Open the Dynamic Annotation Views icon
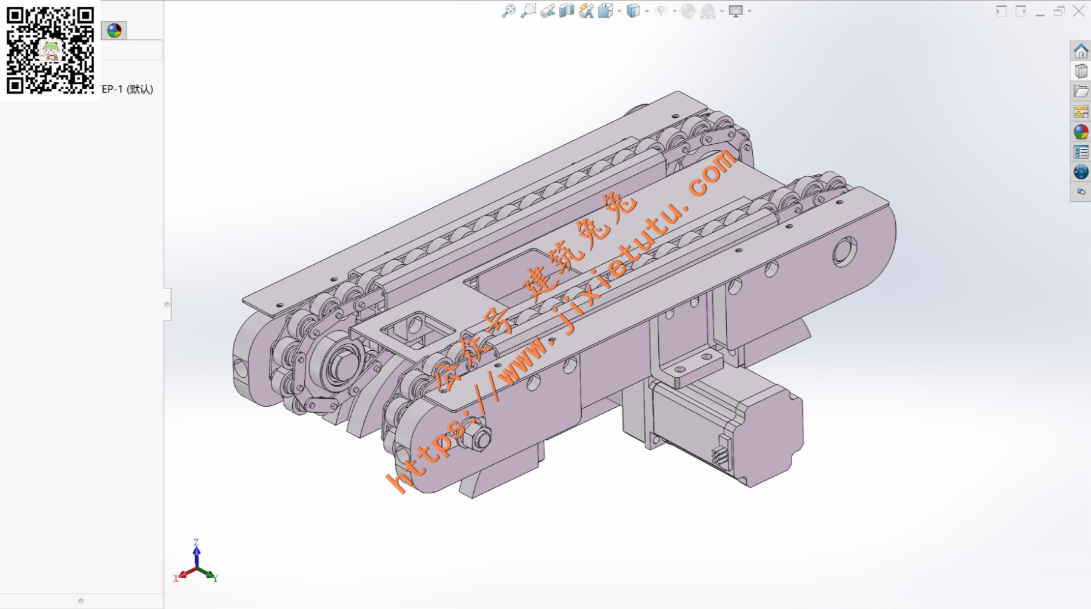 [586, 11]
